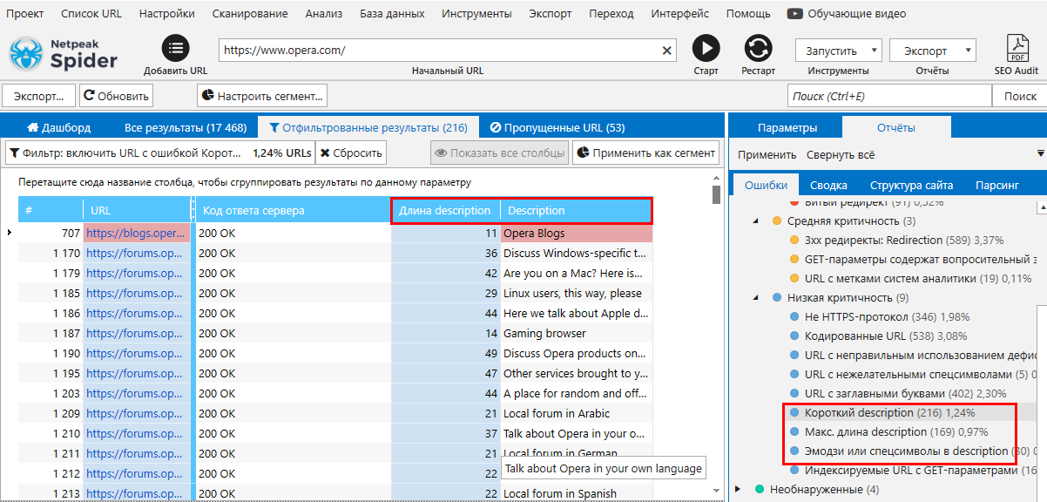Viewport: 1047px width, 502px height.
Task: Click the Поиск button
Action: click(x=1020, y=96)
